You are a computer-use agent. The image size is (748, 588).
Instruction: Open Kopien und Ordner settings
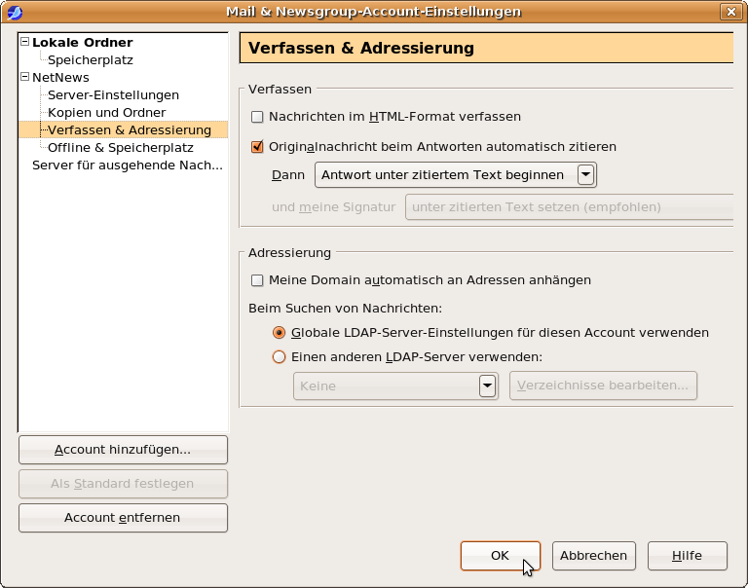(107, 113)
